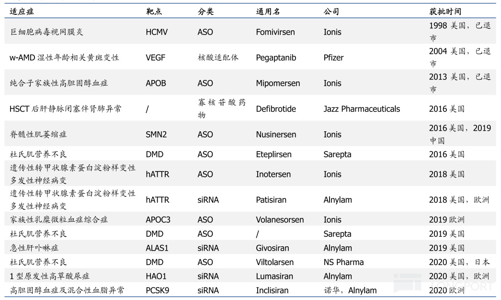Select the Inclisiran cell

(x=273, y=290)
